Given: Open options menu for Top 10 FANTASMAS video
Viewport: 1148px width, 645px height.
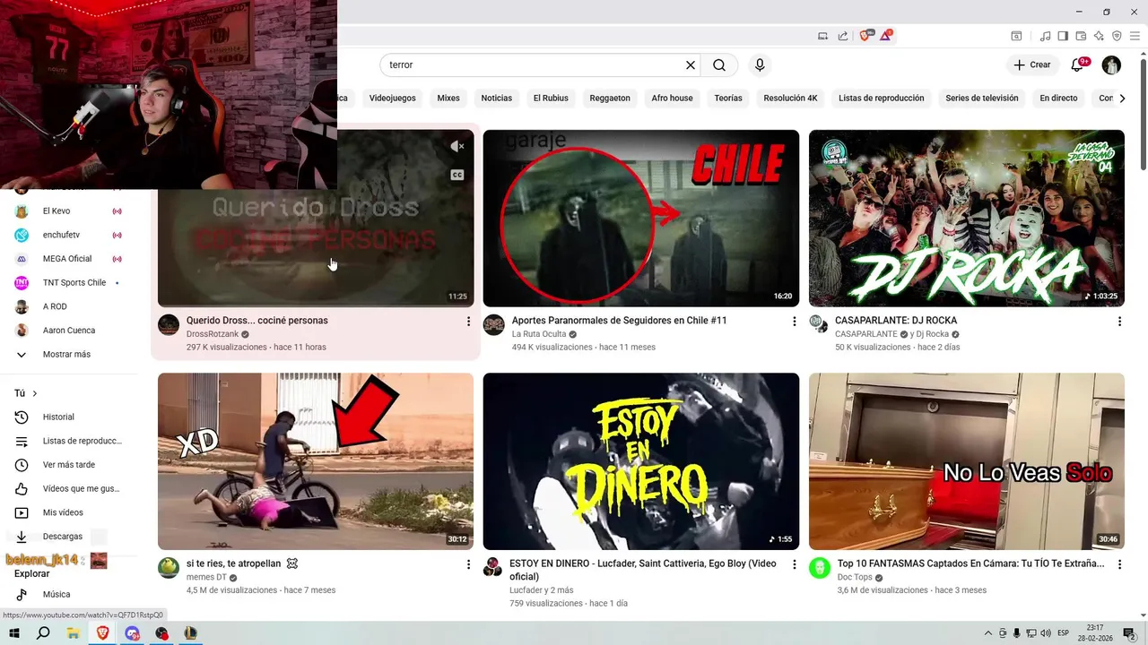Looking at the screenshot, I should pos(1119,564).
